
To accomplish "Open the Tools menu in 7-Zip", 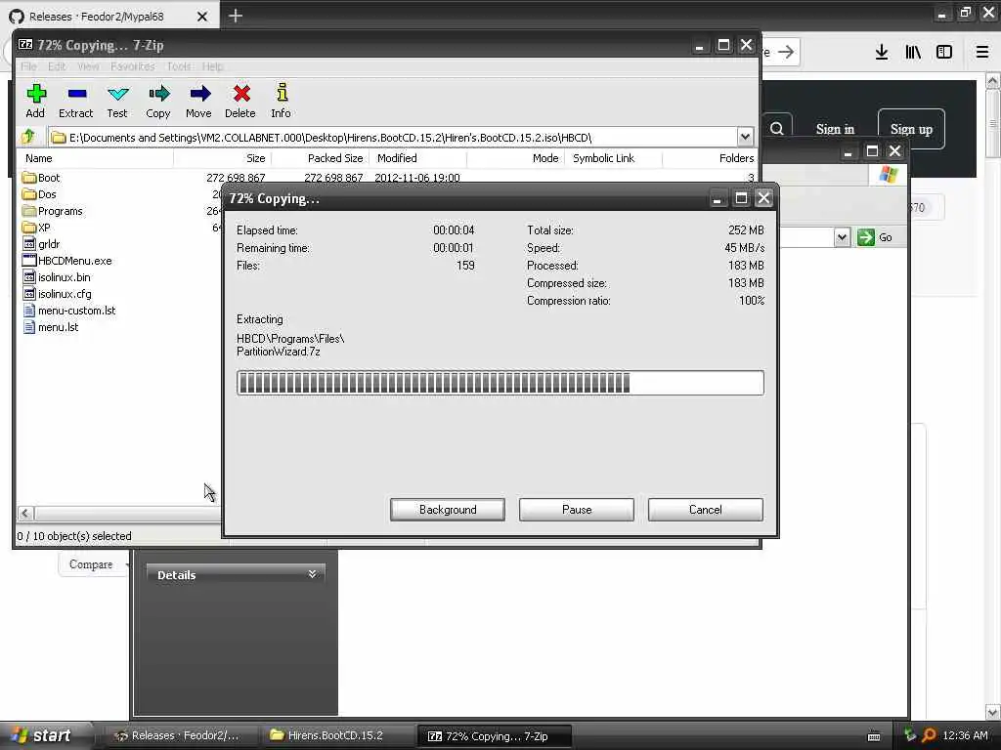I will pos(178,66).
